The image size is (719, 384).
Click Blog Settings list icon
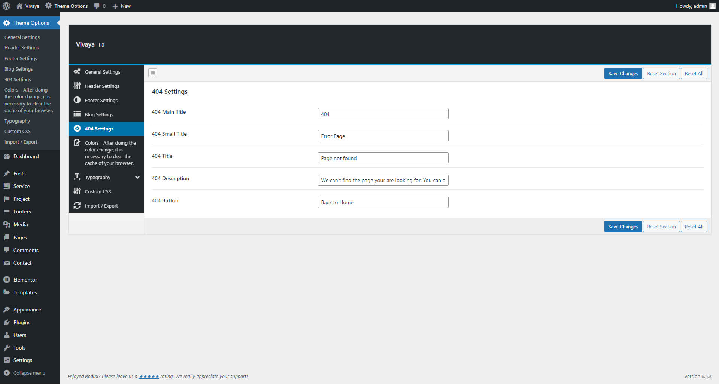click(x=77, y=114)
